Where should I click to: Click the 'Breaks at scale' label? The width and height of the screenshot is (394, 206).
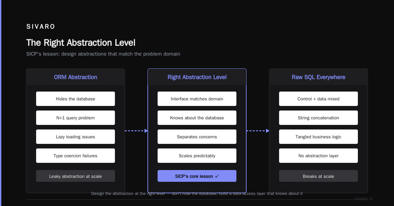pyautogui.click(x=318, y=176)
